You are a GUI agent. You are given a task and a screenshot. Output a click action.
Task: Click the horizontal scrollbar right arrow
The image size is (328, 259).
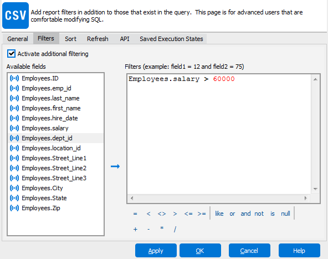click(306, 198)
